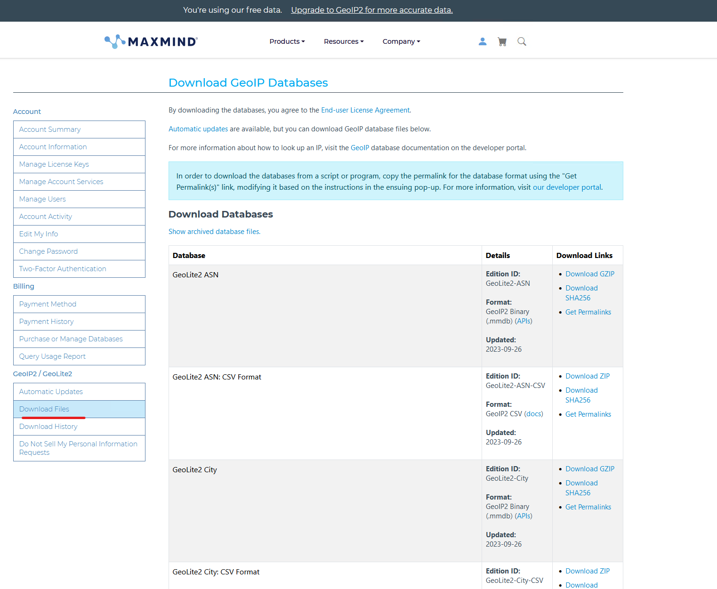Open Query Usage Report in sidebar
The height and width of the screenshot is (589, 717).
(52, 356)
